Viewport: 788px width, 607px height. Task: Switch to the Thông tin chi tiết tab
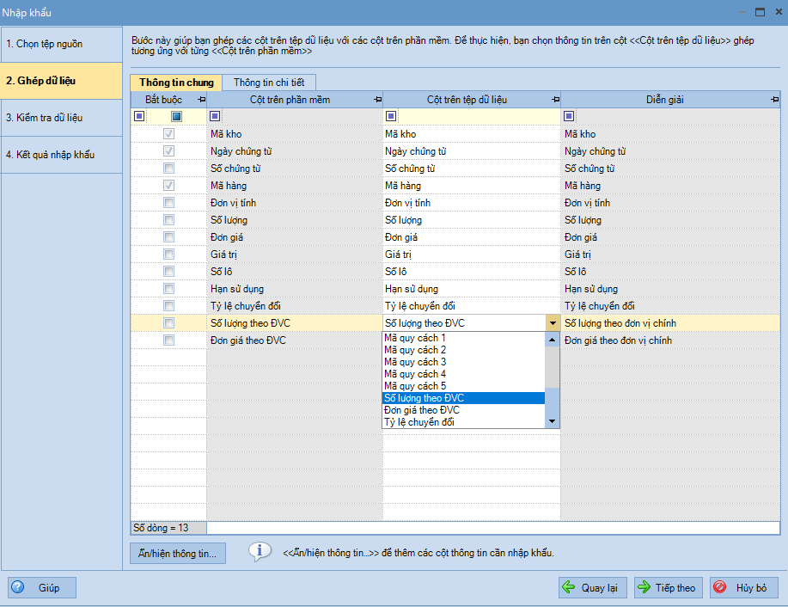click(x=268, y=83)
